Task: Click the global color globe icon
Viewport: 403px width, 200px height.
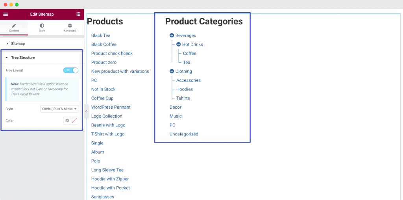Action: (x=67, y=120)
